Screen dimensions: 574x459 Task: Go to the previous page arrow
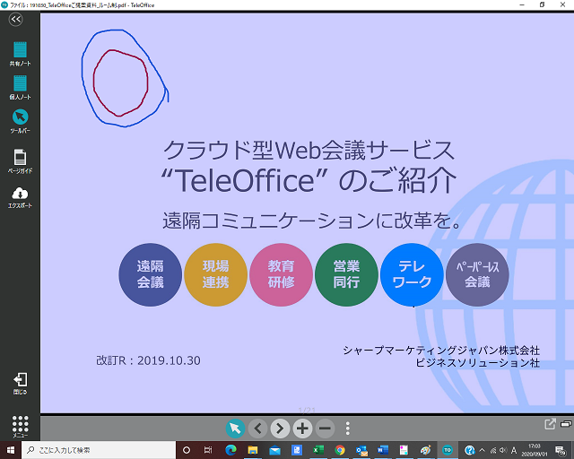[x=257, y=429]
